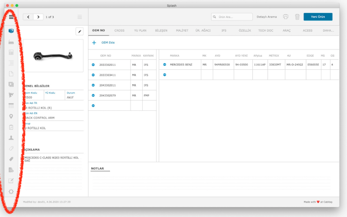Click the printer icon in top toolbar
This screenshot has height=217, width=347.
(285, 17)
